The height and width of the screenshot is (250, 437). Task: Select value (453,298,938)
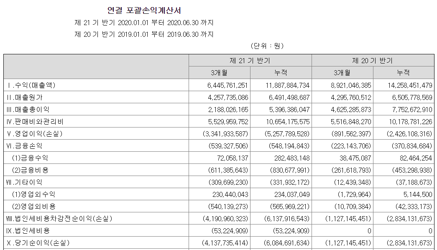click(412, 170)
